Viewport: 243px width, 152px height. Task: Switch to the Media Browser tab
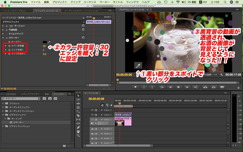coord(30,94)
